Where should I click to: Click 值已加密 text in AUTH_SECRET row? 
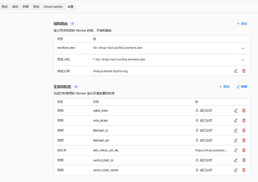pos(206,121)
